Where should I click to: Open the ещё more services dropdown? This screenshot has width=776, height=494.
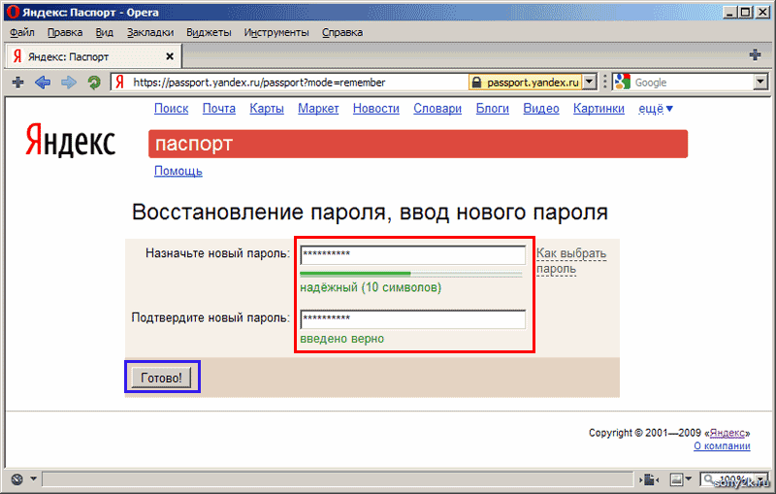click(656, 109)
